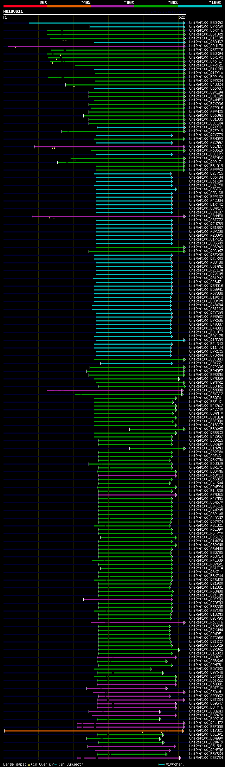Click hit label UniRef100_C1MVN3
This screenshot has height=767, width=225.
[x=206, y=448]
